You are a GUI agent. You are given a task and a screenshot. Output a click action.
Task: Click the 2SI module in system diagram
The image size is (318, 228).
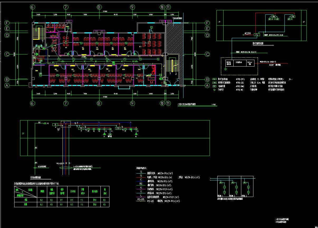[118, 128]
